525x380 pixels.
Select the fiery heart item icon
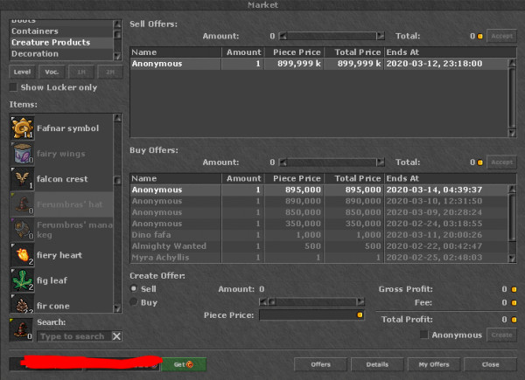coord(23,255)
